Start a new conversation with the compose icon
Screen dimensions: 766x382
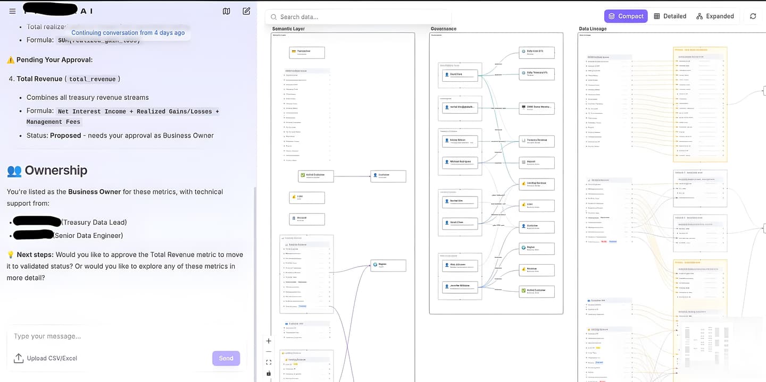coord(246,11)
